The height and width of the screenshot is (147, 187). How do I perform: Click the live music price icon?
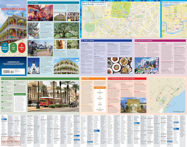point(100,103)
